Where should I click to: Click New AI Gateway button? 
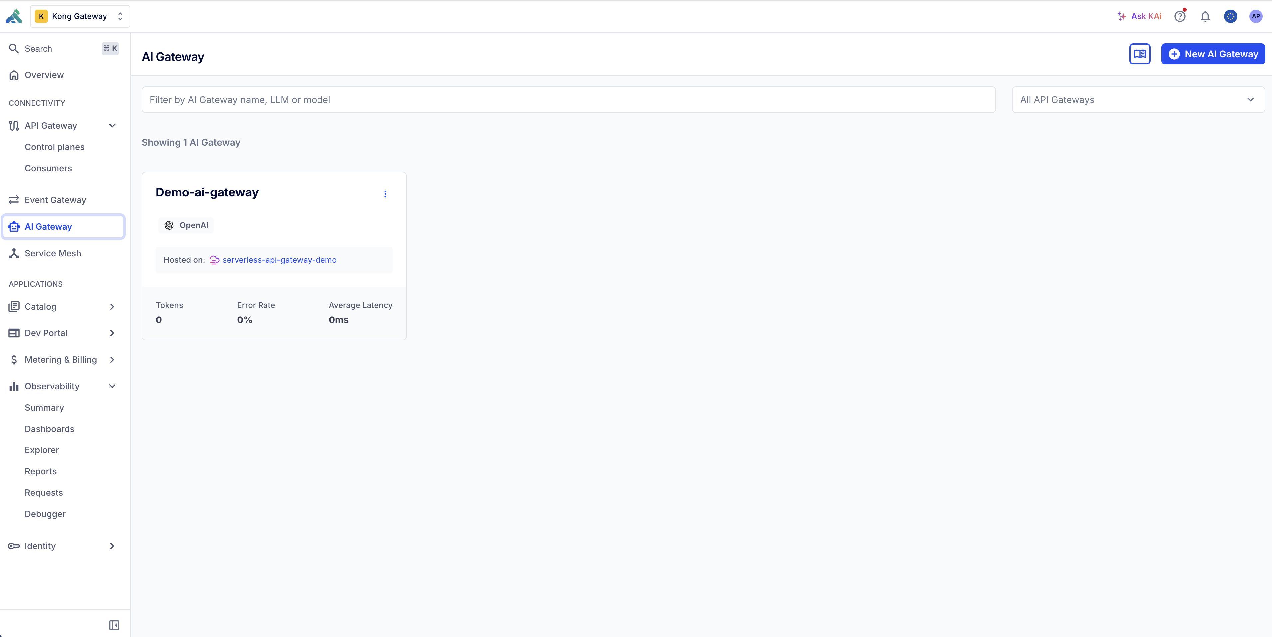(1213, 54)
